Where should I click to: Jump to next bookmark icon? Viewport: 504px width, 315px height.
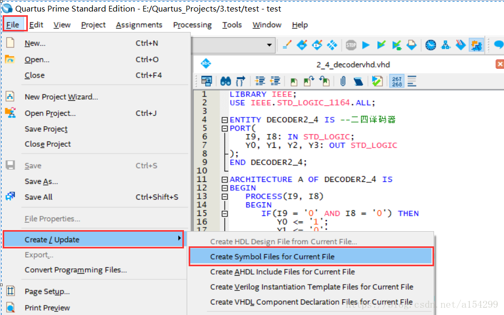(x=309, y=81)
